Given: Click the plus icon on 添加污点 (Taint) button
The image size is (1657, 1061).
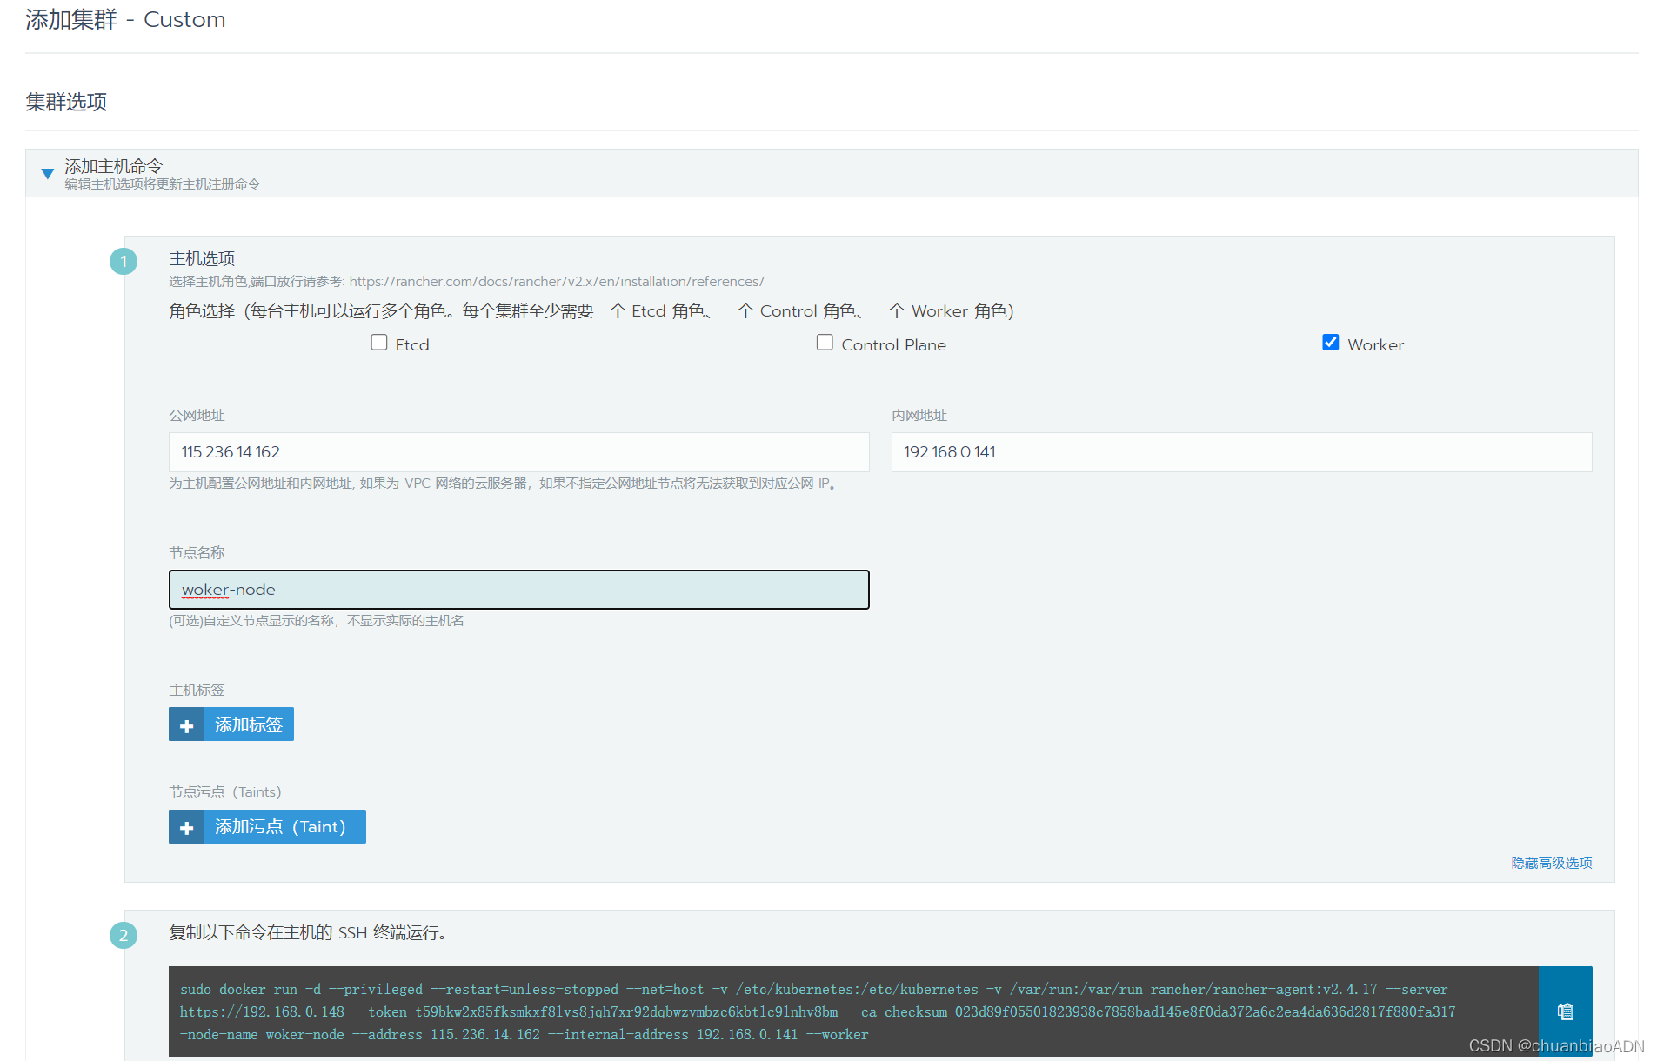Looking at the screenshot, I should (x=186, y=827).
